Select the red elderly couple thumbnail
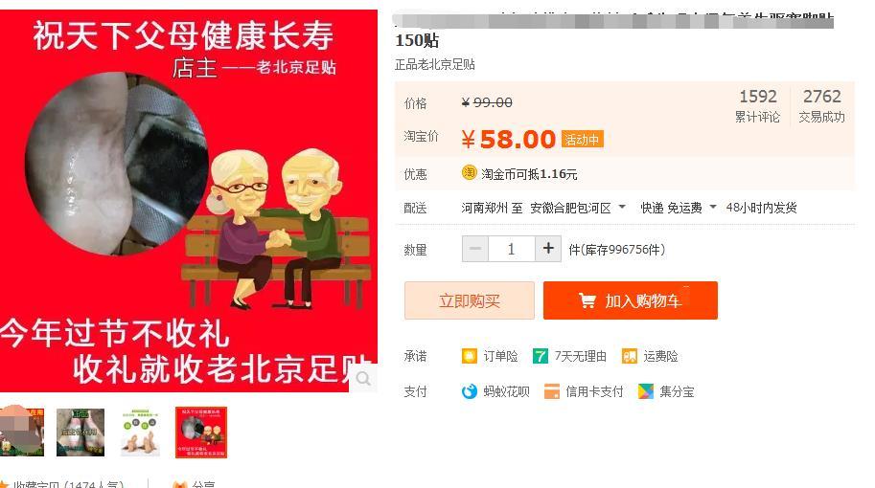The width and height of the screenshot is (875, 488). coord(201,433)
